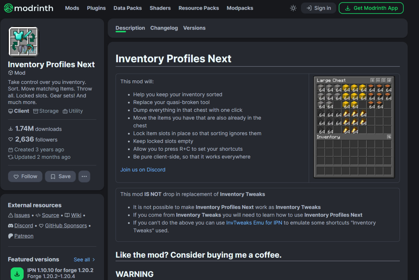Image resolution: width=419 pixels, height=280 pixels.
Task: Expand See all featured versions
Action: (x=84, y=259)
